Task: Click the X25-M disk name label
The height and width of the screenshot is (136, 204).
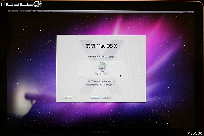Action: click(x=102, y=72)
